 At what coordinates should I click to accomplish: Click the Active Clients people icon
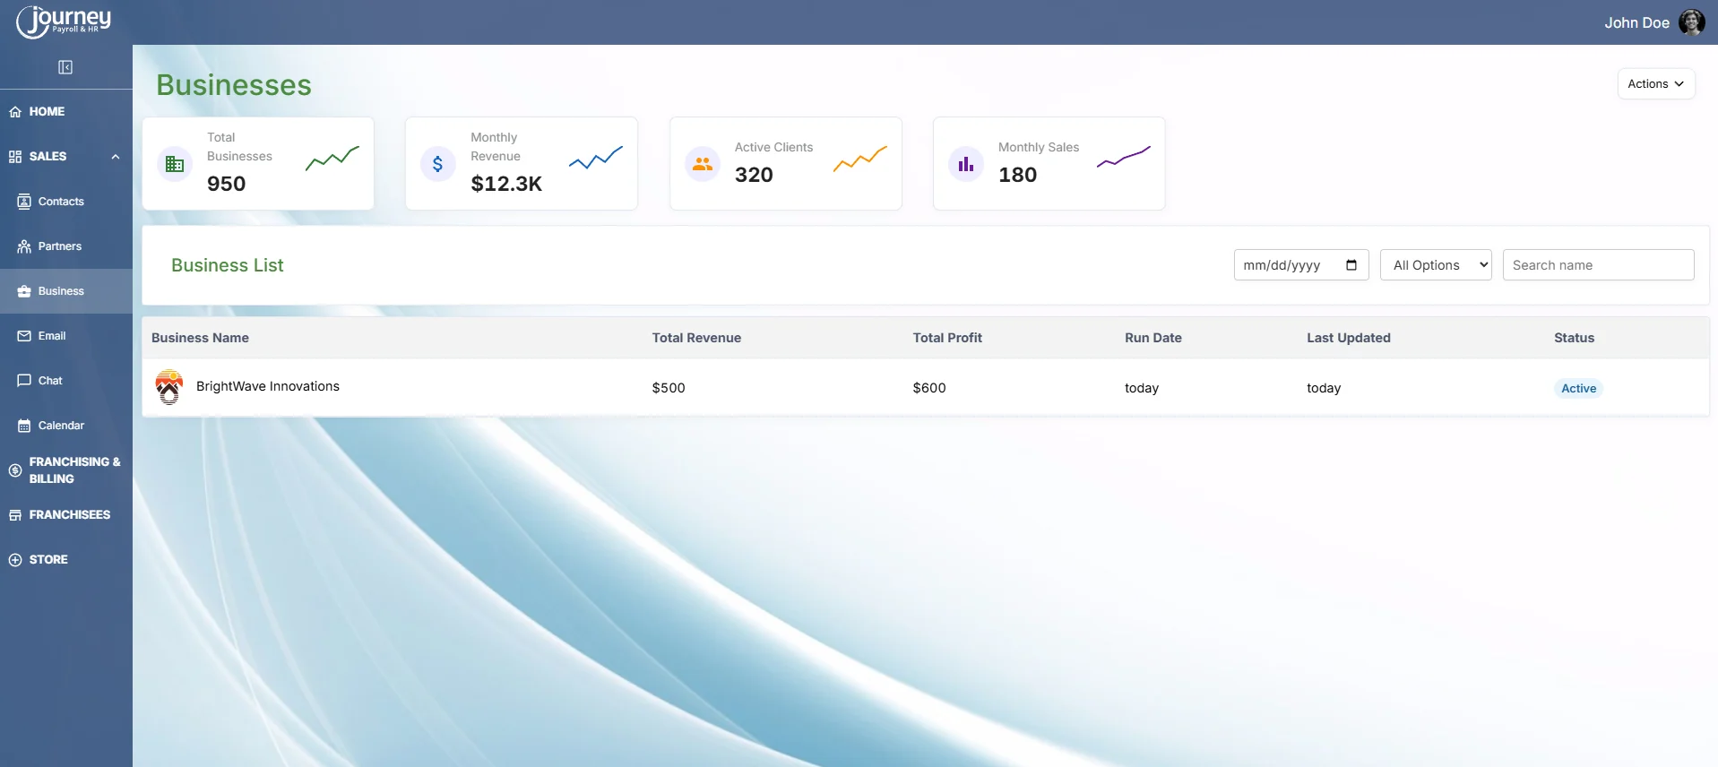702,164
